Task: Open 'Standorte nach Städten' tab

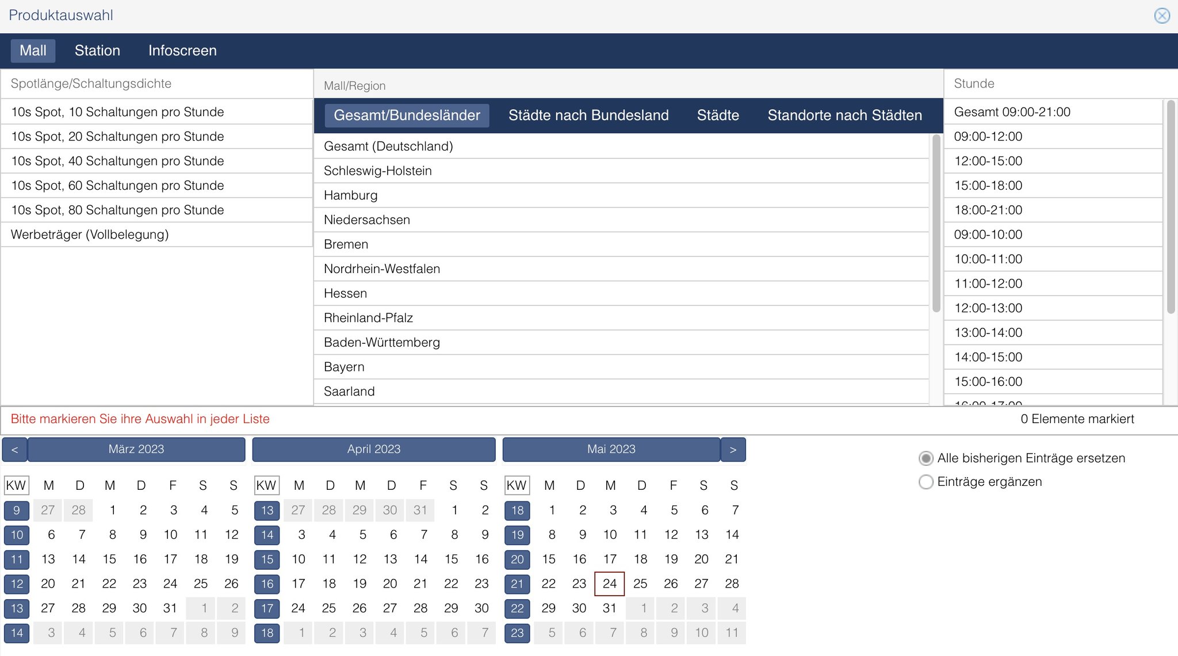Action: 844,116
